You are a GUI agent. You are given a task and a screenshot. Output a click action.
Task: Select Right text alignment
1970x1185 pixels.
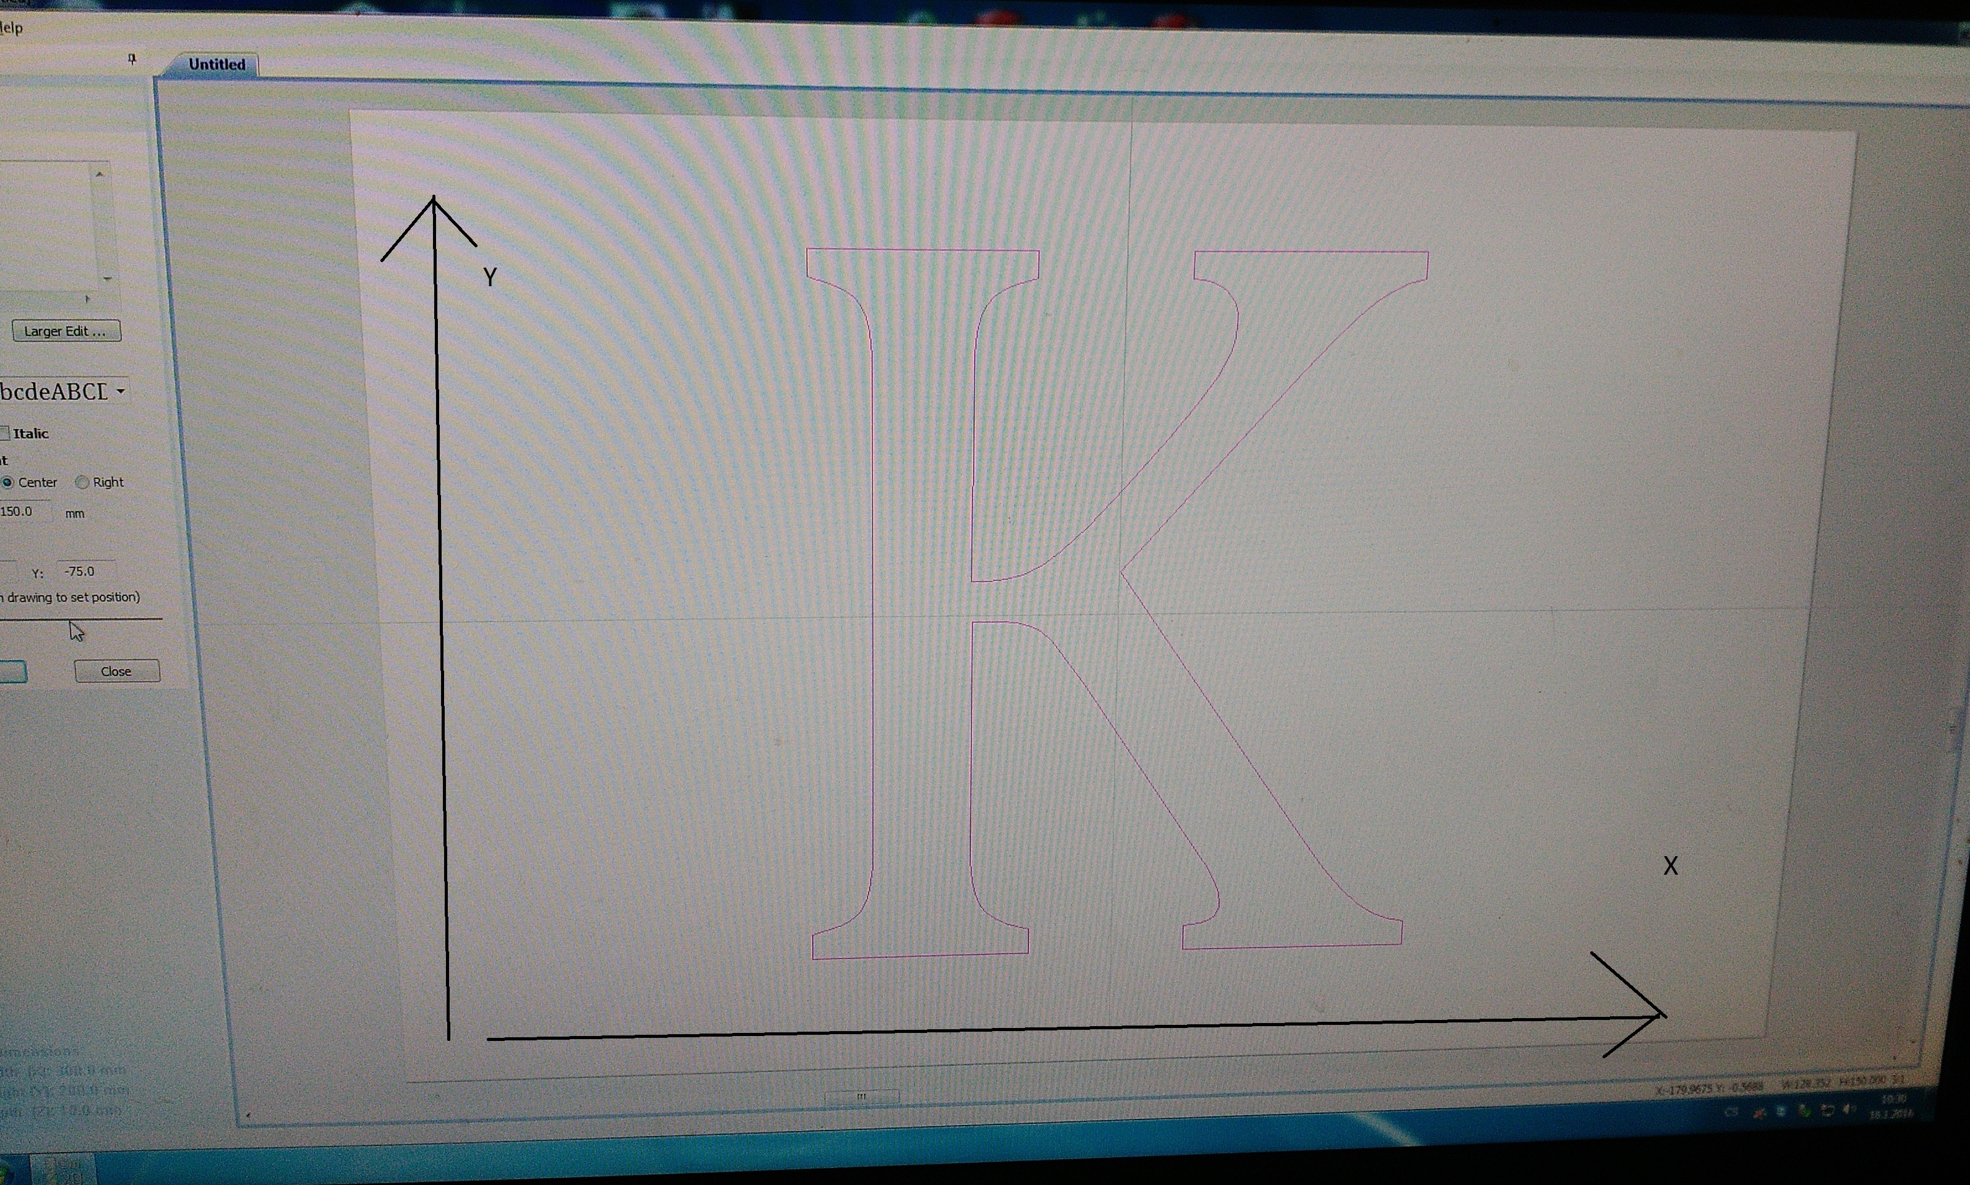click(x=82, y=482)
